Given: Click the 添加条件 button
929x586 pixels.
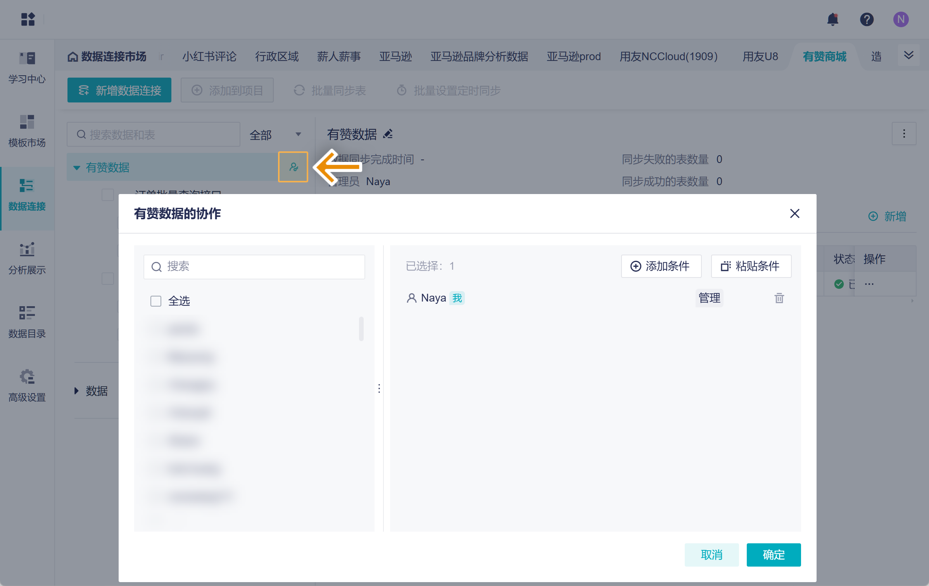Looking at the screenshot, I should (661, 266).
